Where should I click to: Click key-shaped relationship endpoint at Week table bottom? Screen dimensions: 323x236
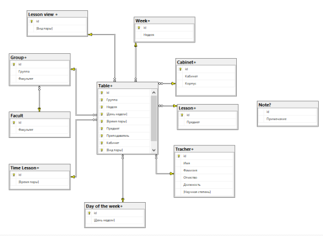[x=135, y=45]
